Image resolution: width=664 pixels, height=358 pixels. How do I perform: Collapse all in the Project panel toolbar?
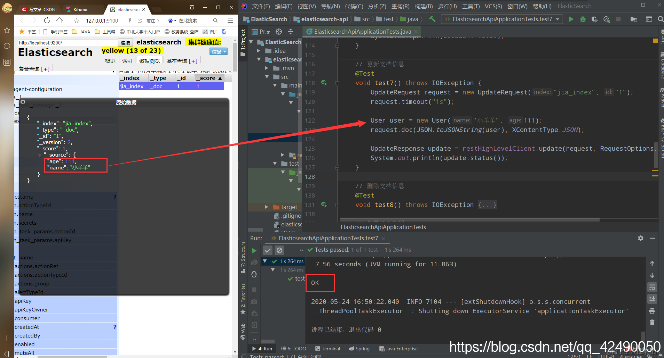(x=291, y=32)
